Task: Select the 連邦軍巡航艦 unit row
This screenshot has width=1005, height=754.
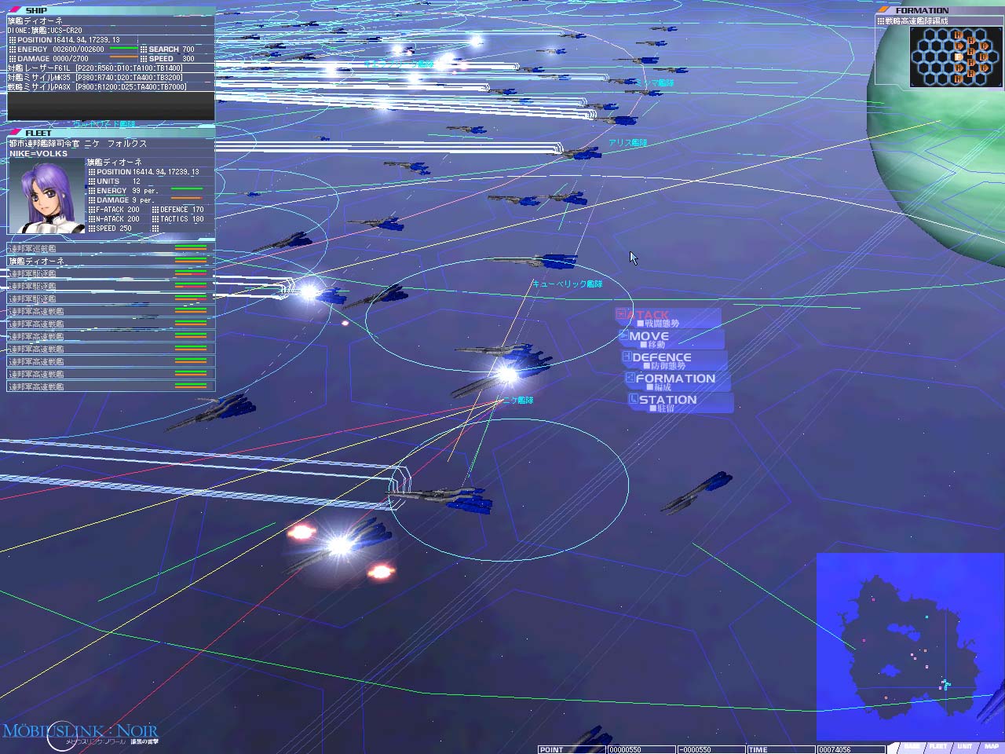Action: 111,248
